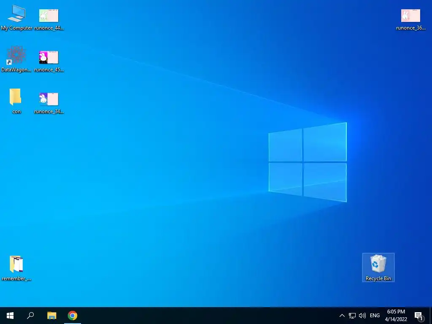Image resolution: width=432 pixels, height=324 pixels.
Task: Open clock showing 6:05 PM
Action: (396, 316)
